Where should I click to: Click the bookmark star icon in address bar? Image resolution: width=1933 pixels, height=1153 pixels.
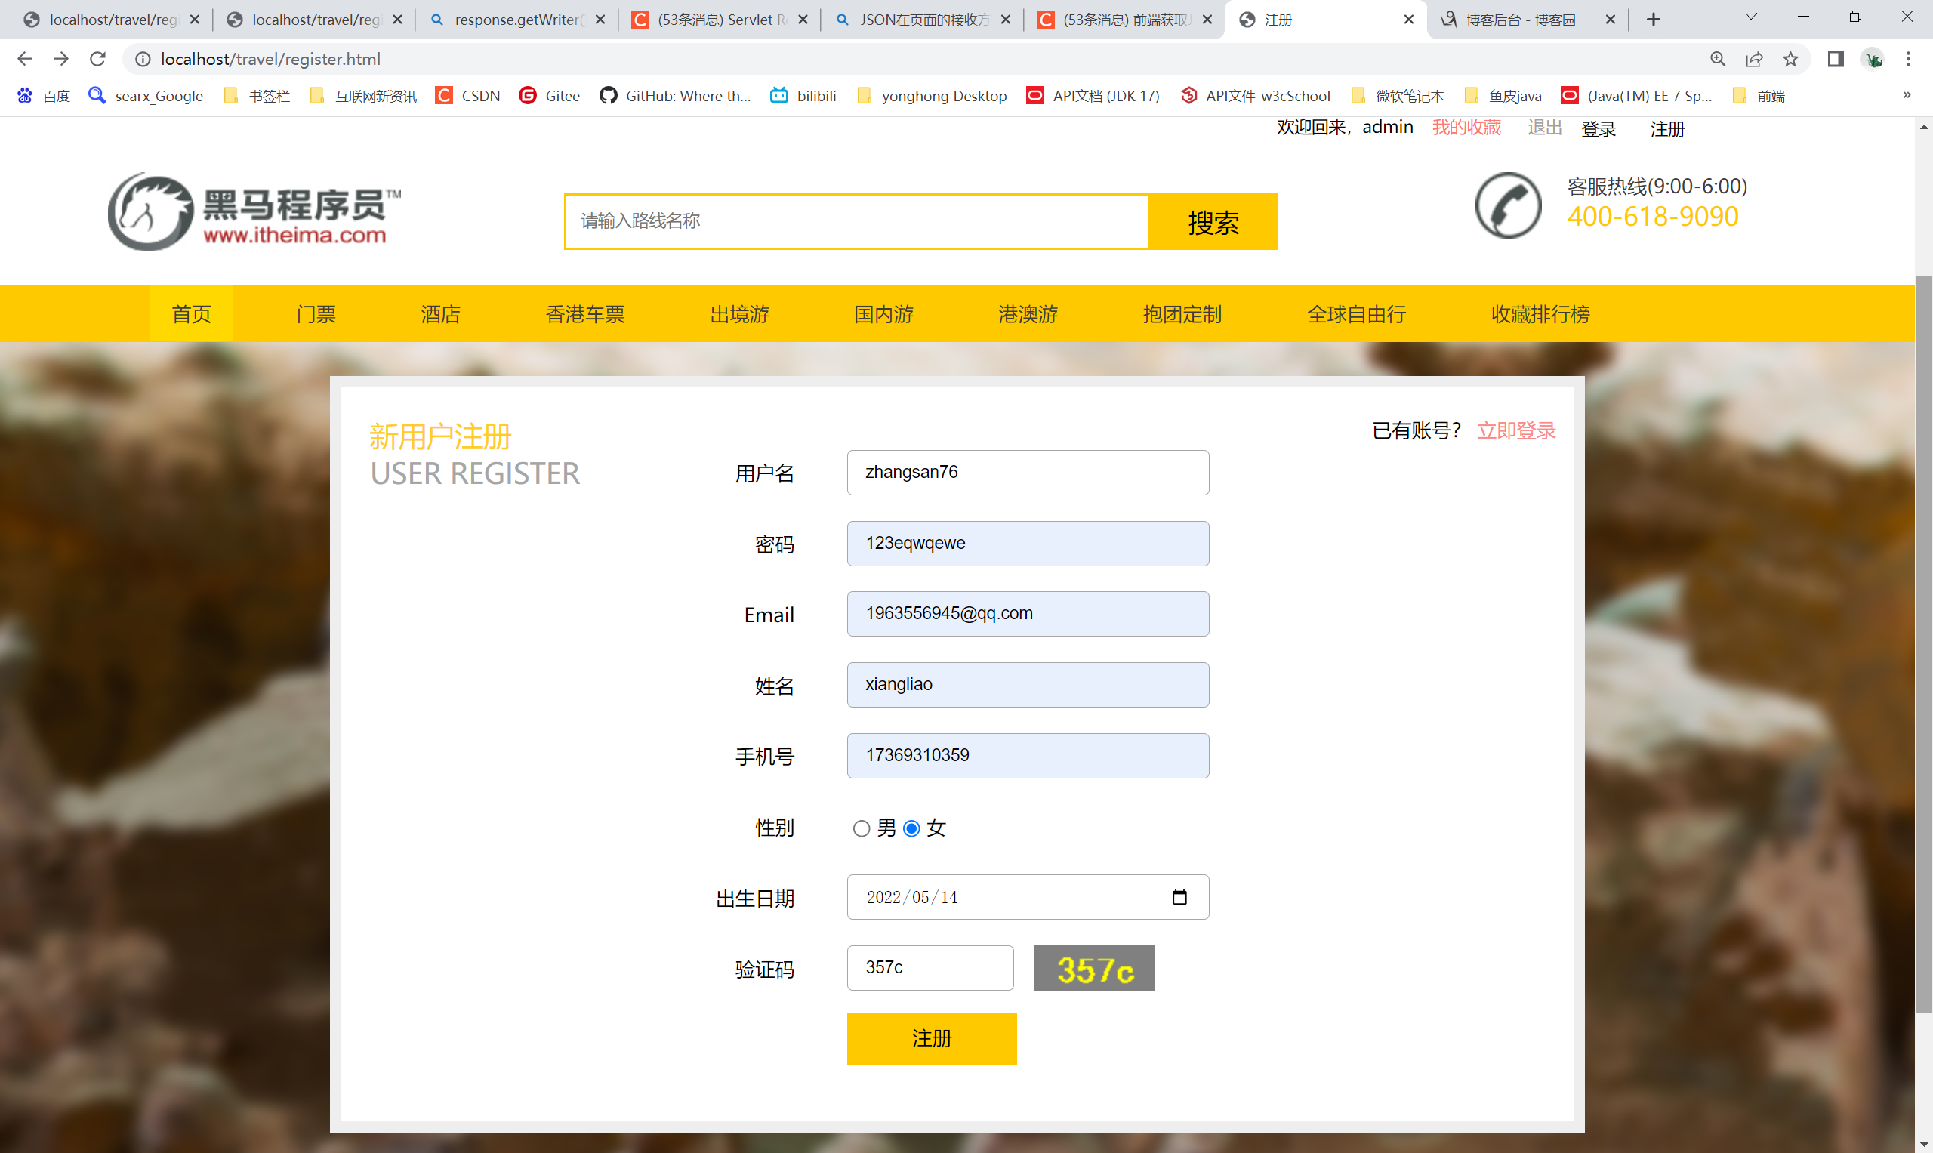(1790, 59)
